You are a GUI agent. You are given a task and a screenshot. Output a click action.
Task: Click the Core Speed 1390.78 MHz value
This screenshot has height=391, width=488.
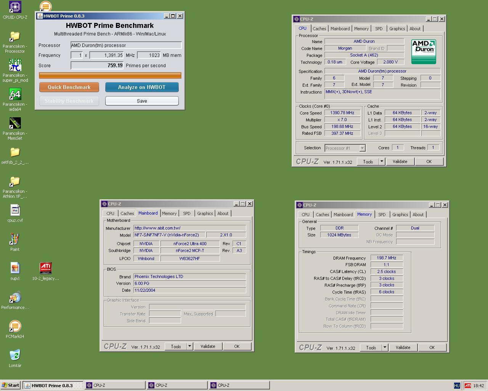tap(342, 113)
